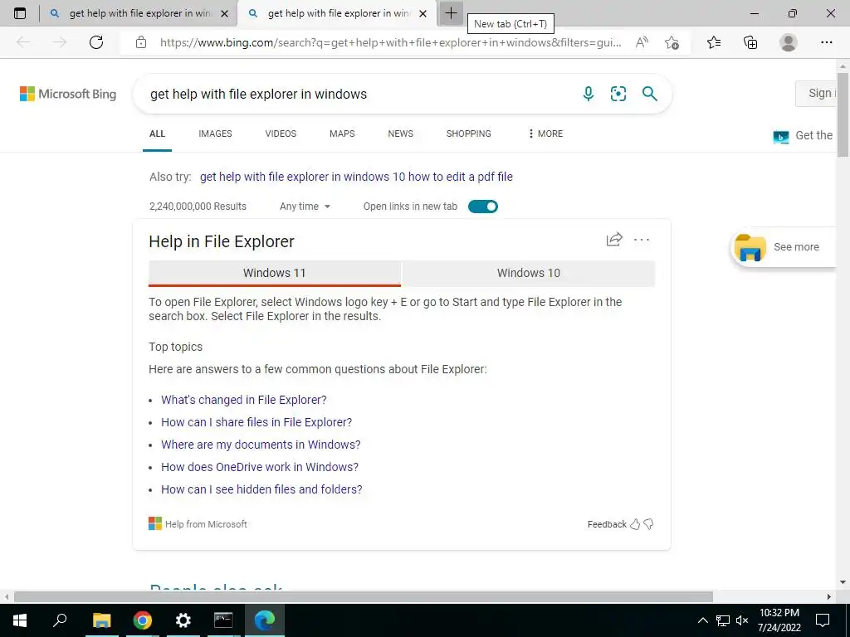Toggle Open links in new tab switch
850x637 pixels.
click(482, 207)
